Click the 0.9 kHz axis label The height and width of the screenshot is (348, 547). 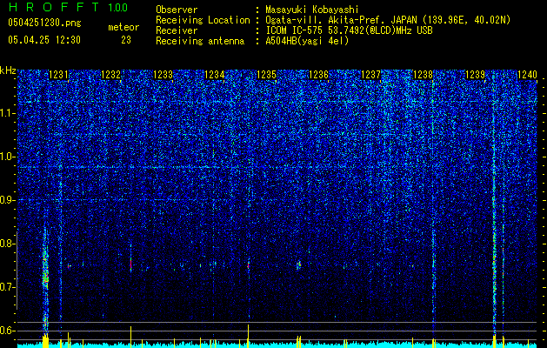[x=8, y=200]
